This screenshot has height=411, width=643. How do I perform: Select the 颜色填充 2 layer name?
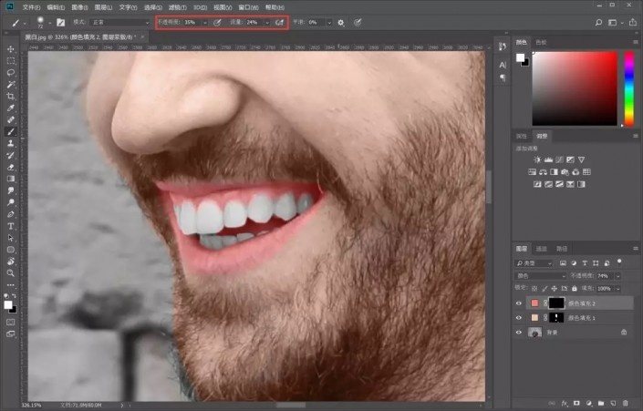coord(581,303)
